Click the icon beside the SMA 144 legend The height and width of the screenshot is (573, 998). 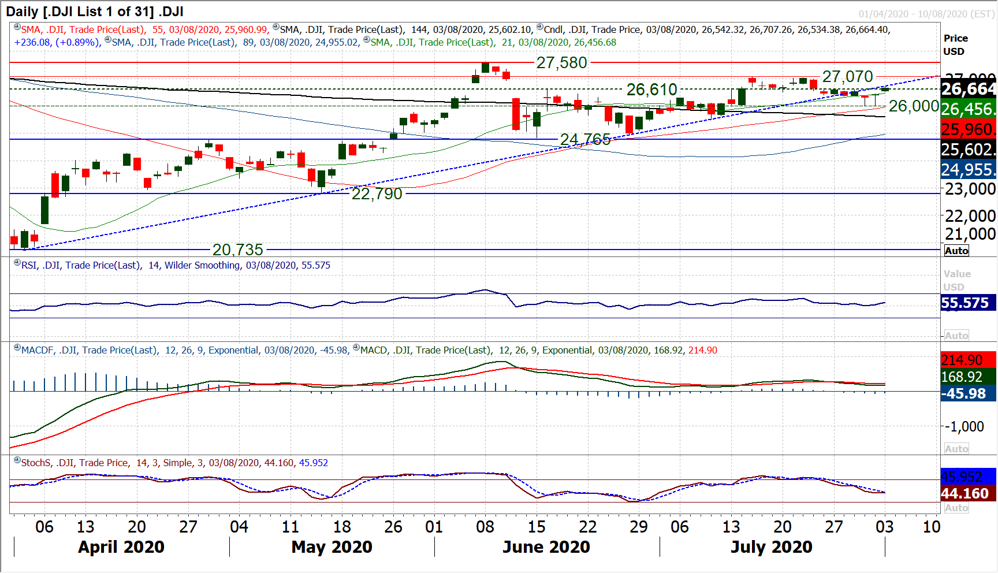(276, 27)
